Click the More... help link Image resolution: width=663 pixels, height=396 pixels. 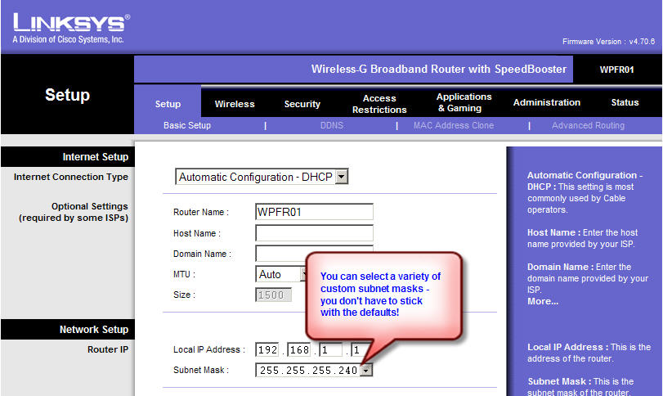(x=543, y=301)
